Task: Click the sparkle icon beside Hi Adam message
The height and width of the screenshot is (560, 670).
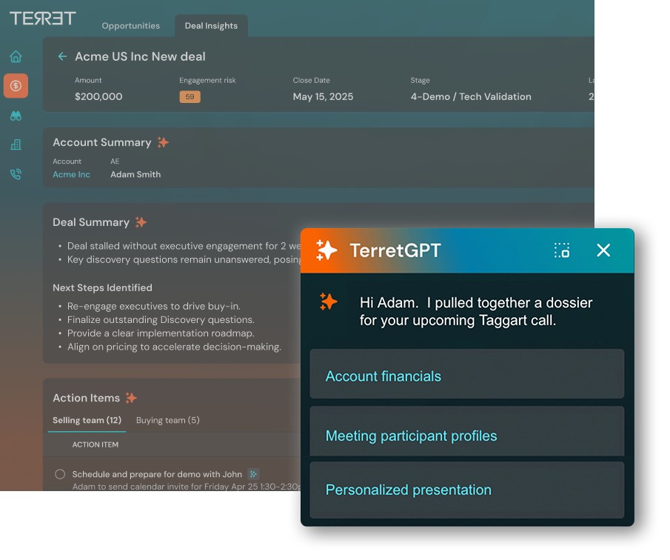Action: point(328,301)
